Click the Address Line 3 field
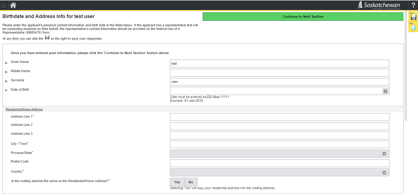Screen dimensions: 418x194 coord(280,135)
